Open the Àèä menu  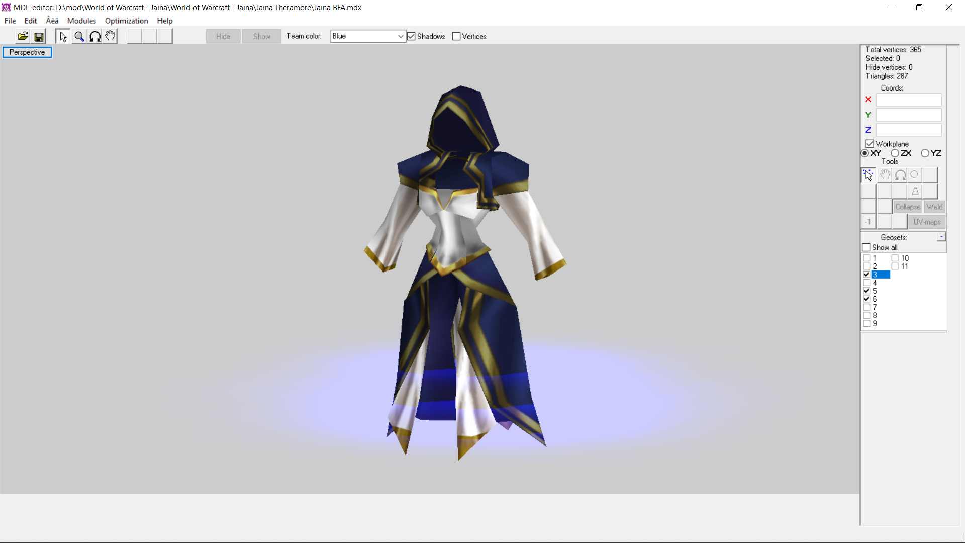point(52,21)
